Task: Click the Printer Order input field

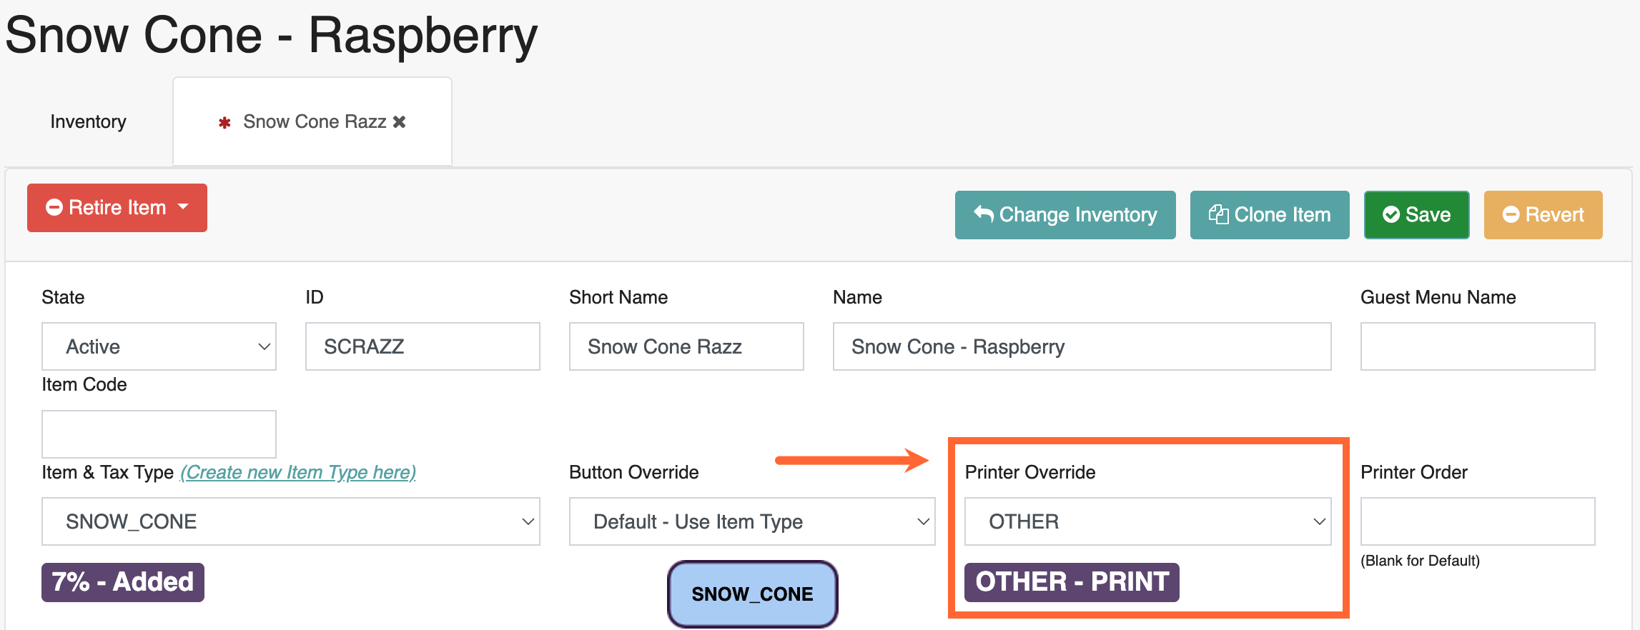Action: coord(1478,521)
